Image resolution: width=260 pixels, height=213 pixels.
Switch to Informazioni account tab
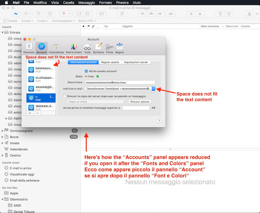coord(83,62)
